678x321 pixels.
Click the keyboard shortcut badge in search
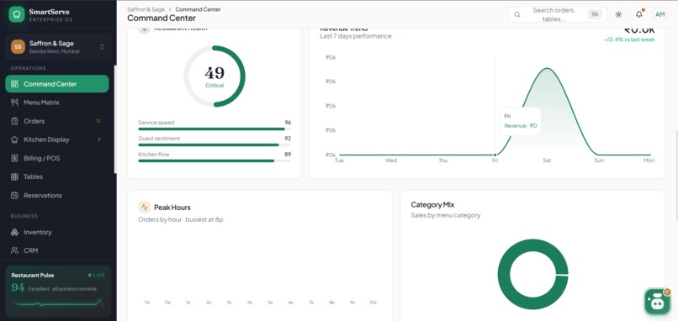coord(595,14)
